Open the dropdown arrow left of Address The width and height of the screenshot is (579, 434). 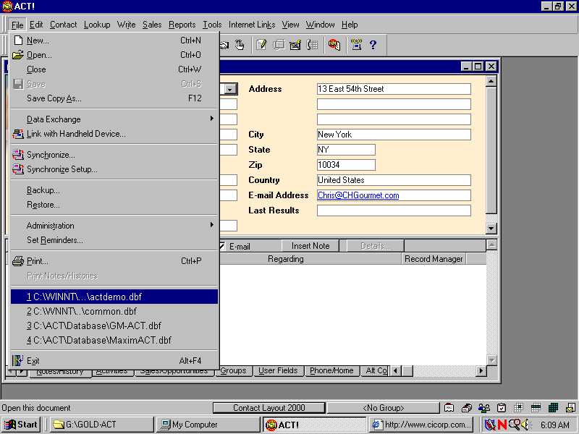[x=229, y=89]
